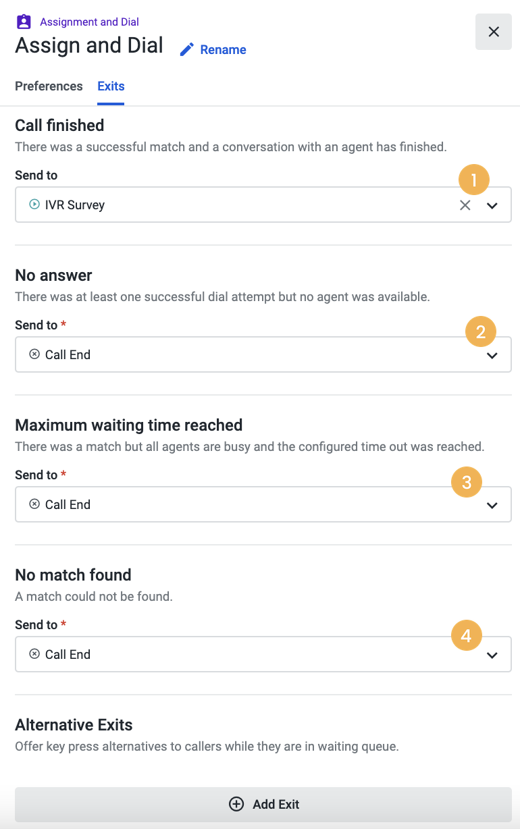Click the Assignment and Dial breadcrumb label
The image size is (520, 829).
tap(90, 22)
